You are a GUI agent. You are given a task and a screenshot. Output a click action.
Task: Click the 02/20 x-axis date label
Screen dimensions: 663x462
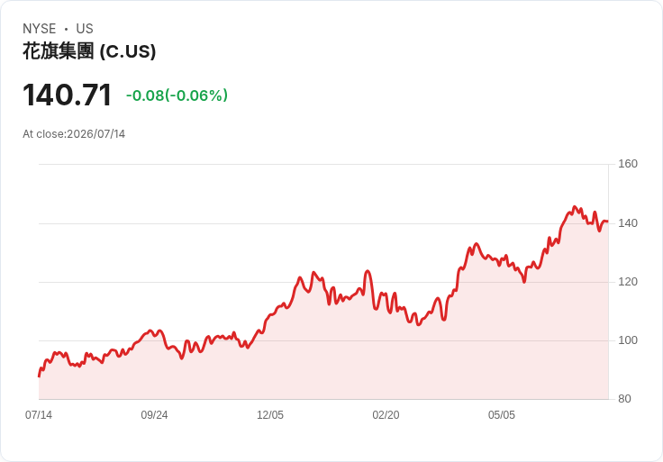point(386,414)
